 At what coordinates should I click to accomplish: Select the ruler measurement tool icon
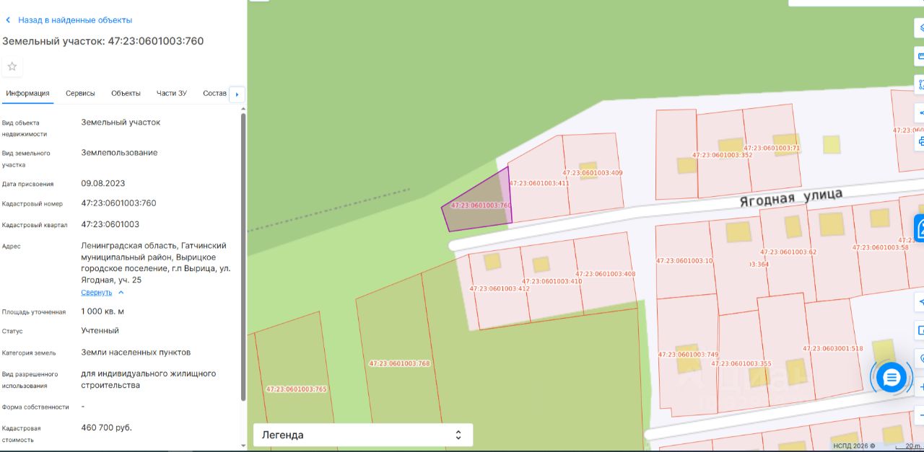[x=920, y=56]
